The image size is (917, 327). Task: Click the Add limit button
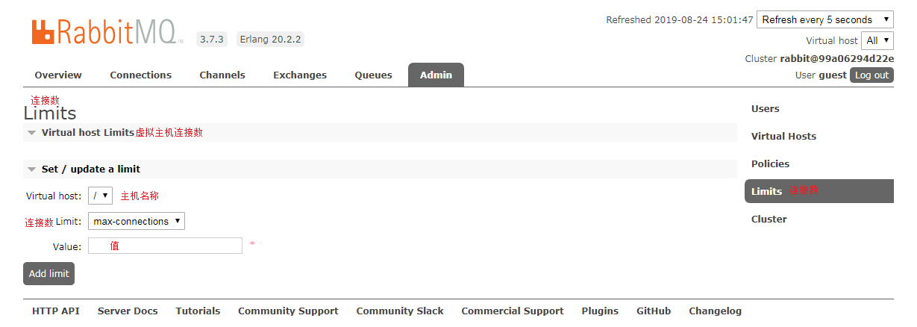(49, 274)
